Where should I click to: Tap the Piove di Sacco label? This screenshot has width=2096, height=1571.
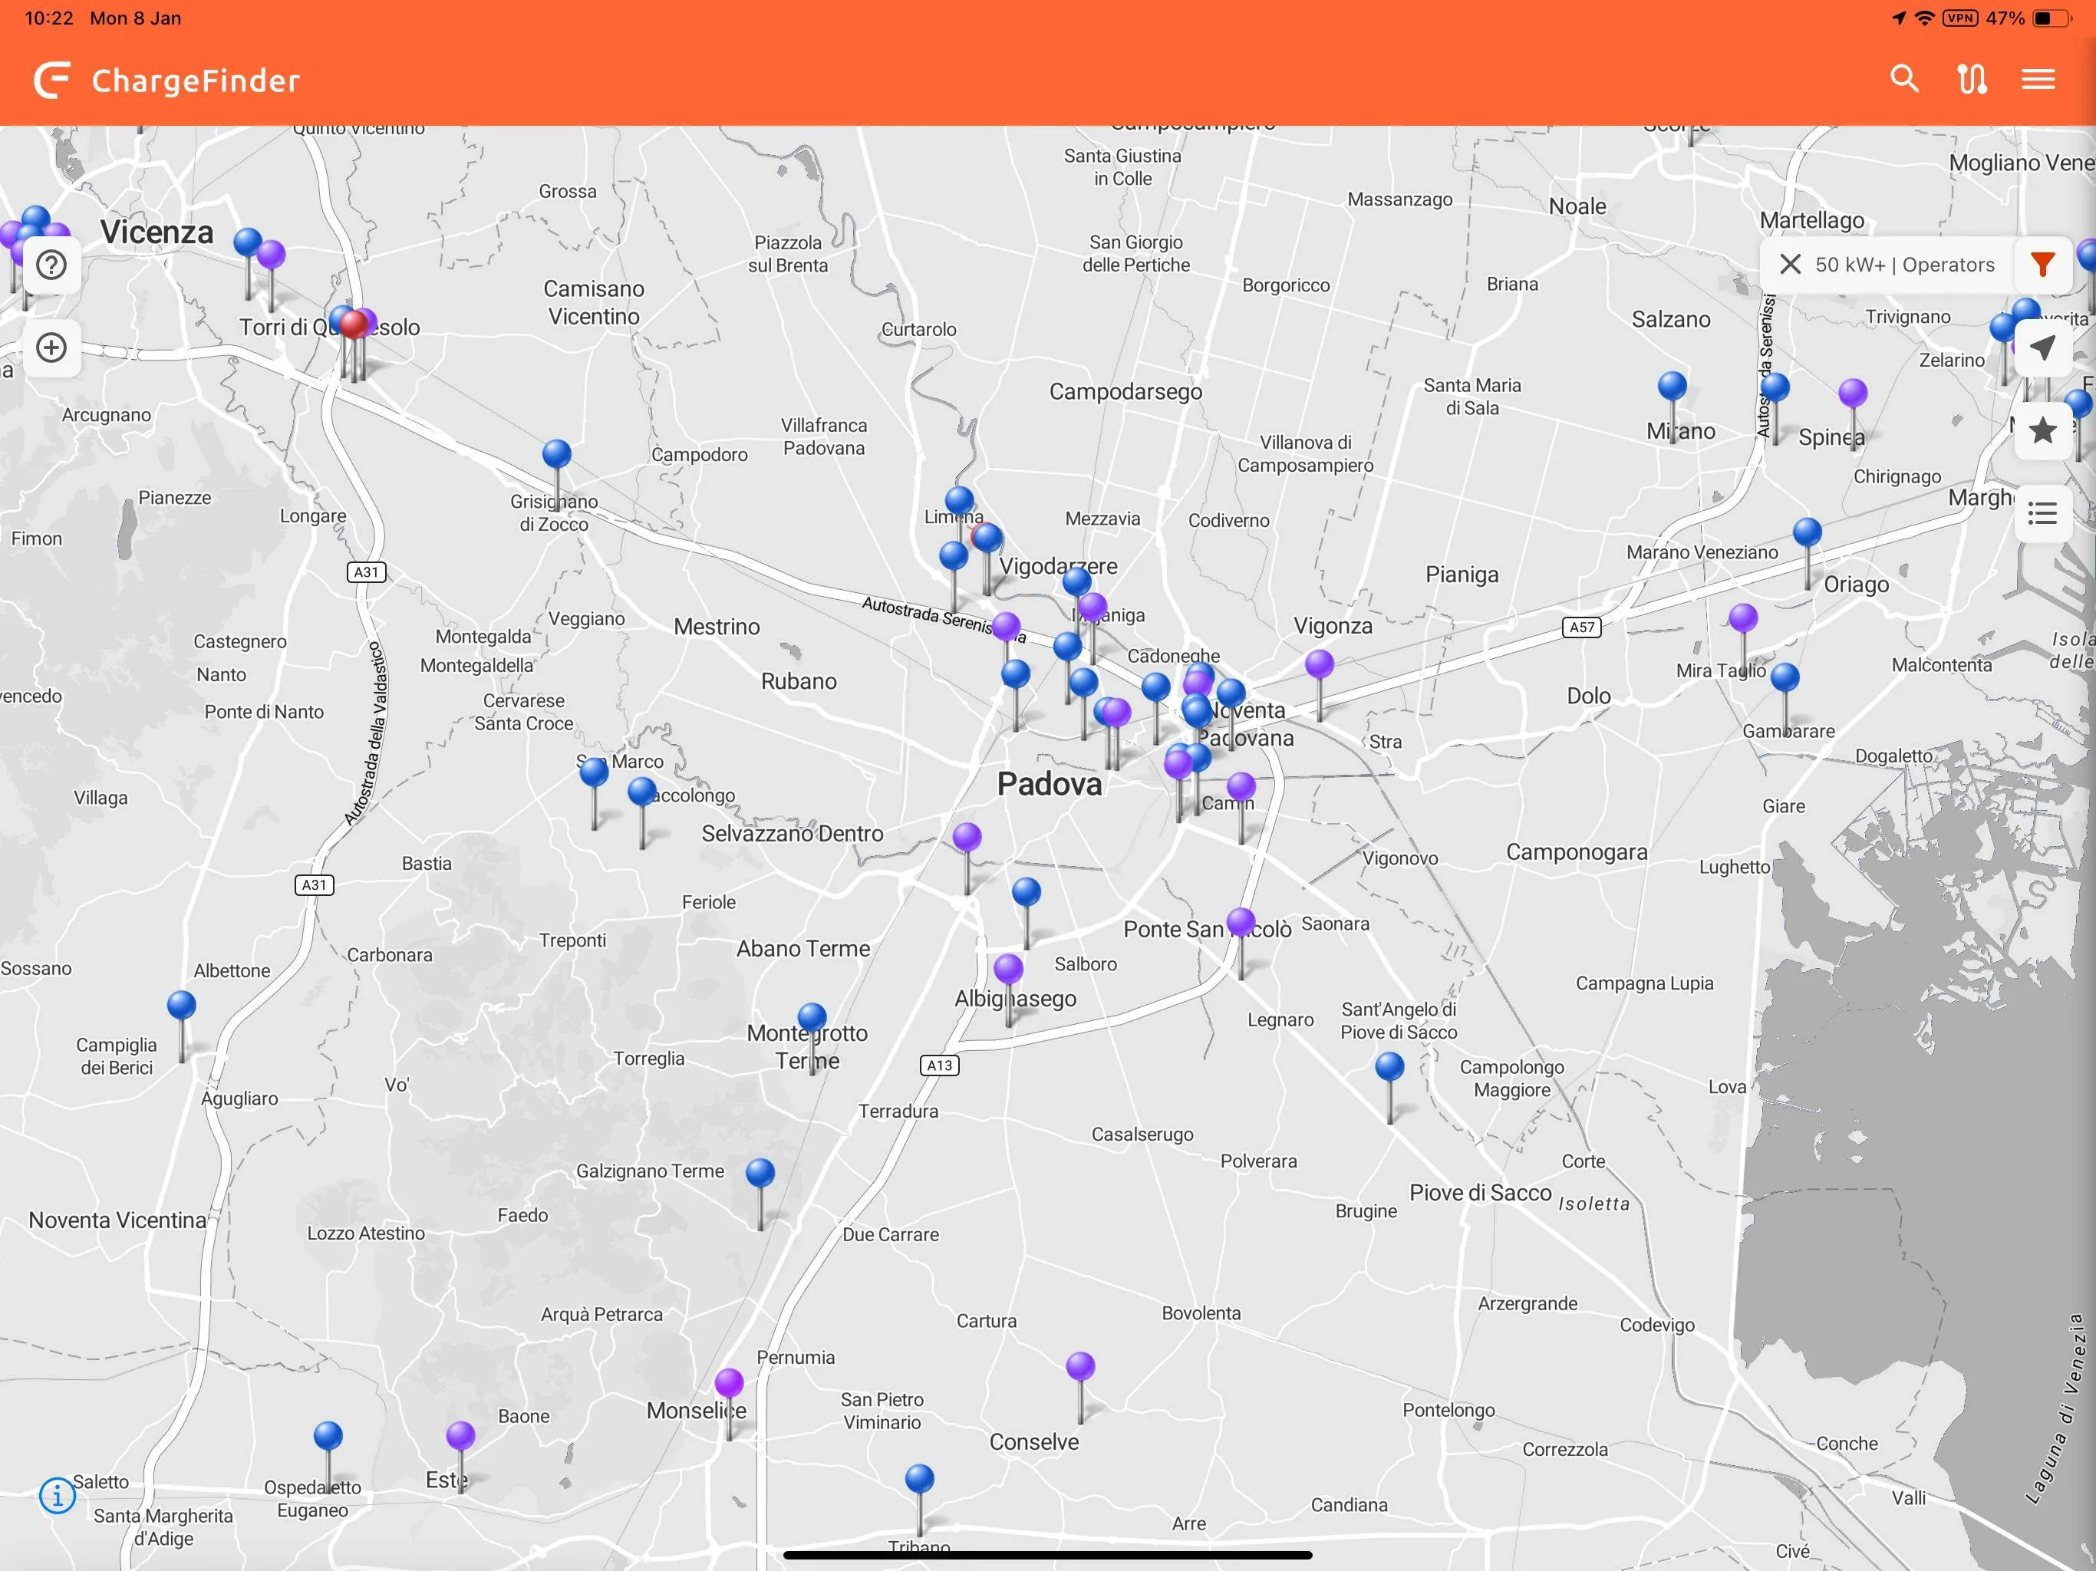(1480, 1193)
